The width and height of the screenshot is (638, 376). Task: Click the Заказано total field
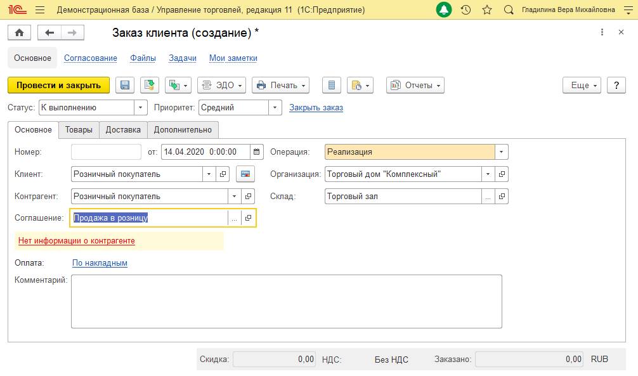click(x=529, y=360)
